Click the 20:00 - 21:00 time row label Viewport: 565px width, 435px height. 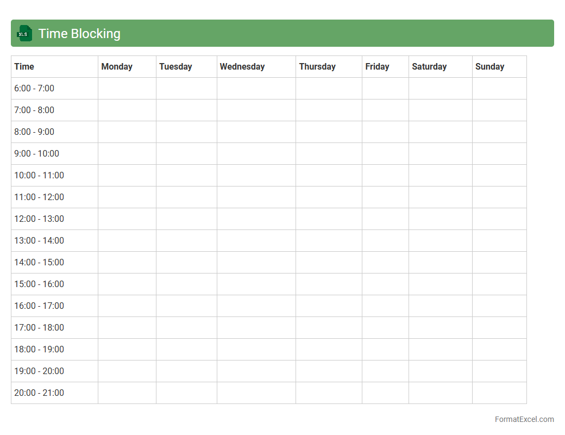pos(39,393)
